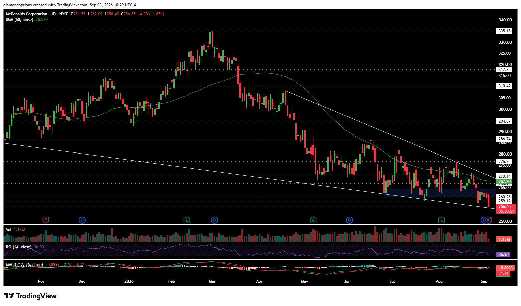Screen dimensions: 521x306
Task: Open the earnings marker near May
Action: click(x=313, y=220)
